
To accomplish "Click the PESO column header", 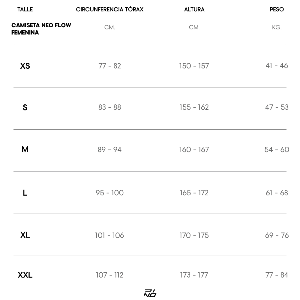I will (277, 10).
